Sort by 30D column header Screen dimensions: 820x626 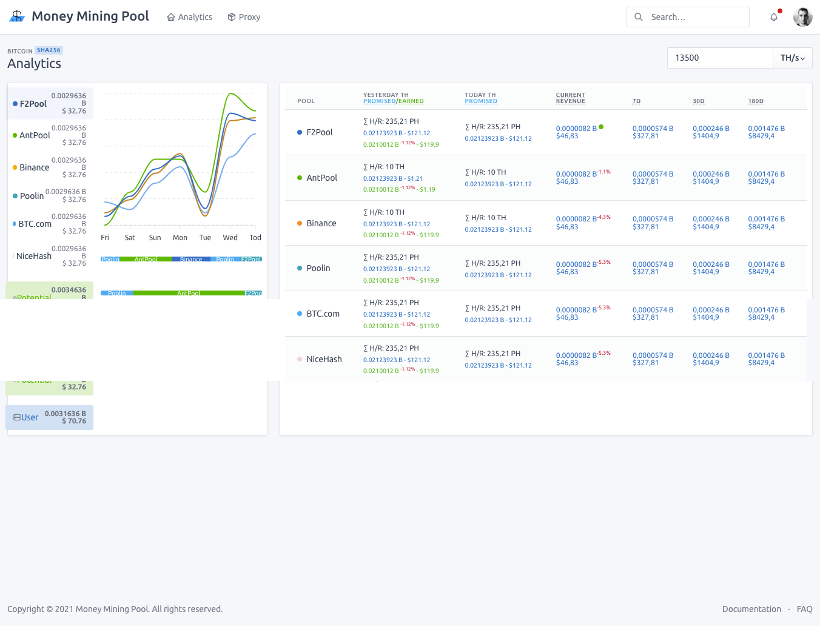coord(699,101)
